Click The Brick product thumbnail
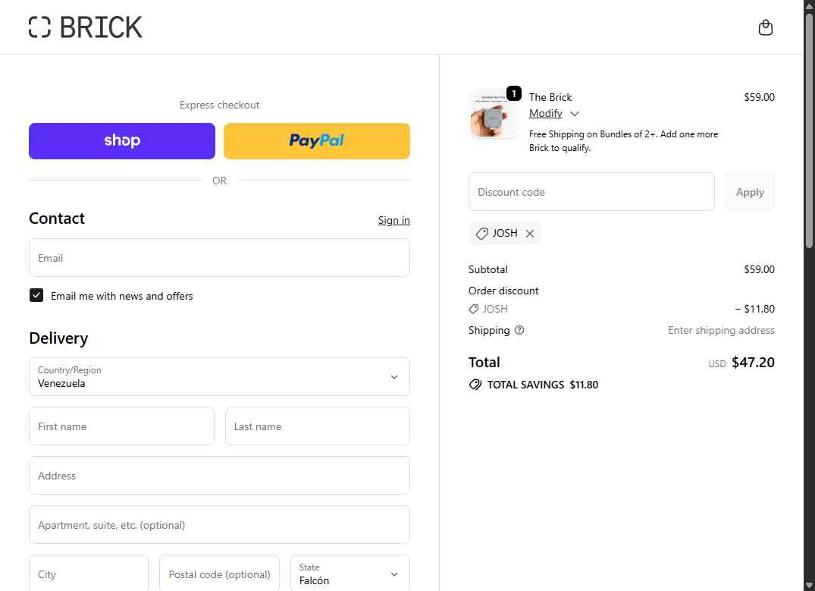 493,114
